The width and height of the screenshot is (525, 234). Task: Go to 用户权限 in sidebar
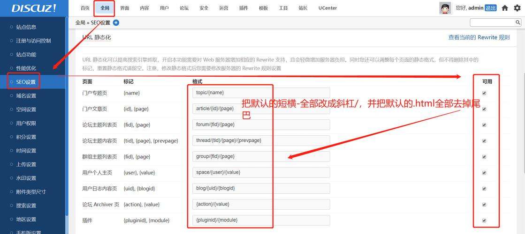click(26, 123)
